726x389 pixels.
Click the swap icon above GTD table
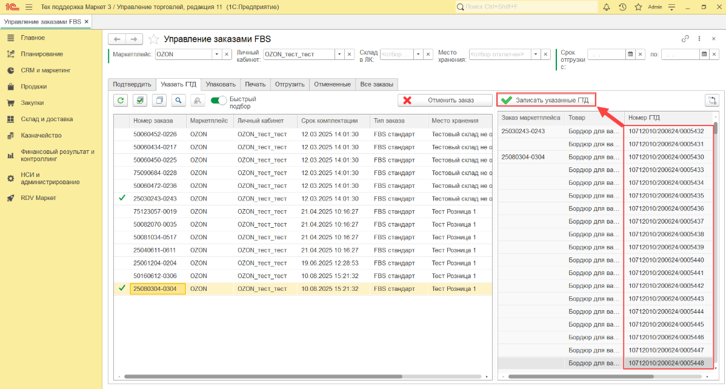(711, 101)
